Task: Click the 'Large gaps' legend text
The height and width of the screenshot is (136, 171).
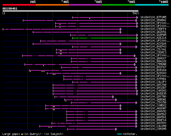Action: click(11, 134)
